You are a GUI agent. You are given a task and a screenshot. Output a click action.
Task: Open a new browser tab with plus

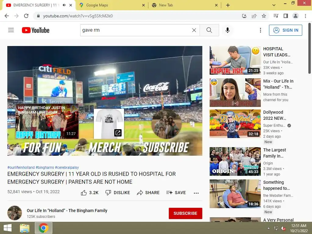(x=228, y=5)
